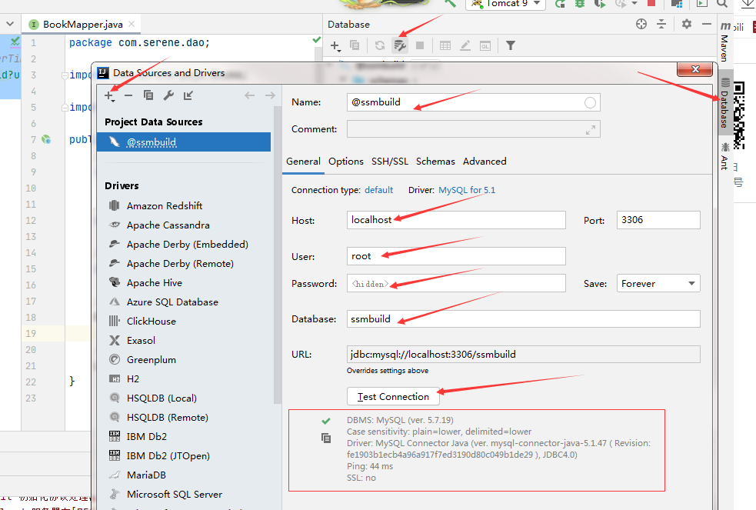Collapse all icon in Database panel header
Screen dimensions: 756x510
pyautogui.click(x=661, y=24)
